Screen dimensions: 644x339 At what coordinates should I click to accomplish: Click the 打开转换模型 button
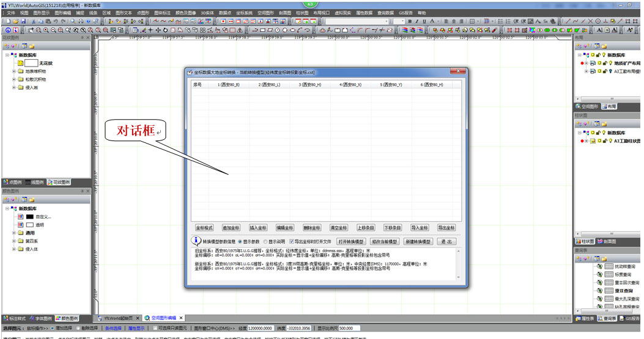351,242
